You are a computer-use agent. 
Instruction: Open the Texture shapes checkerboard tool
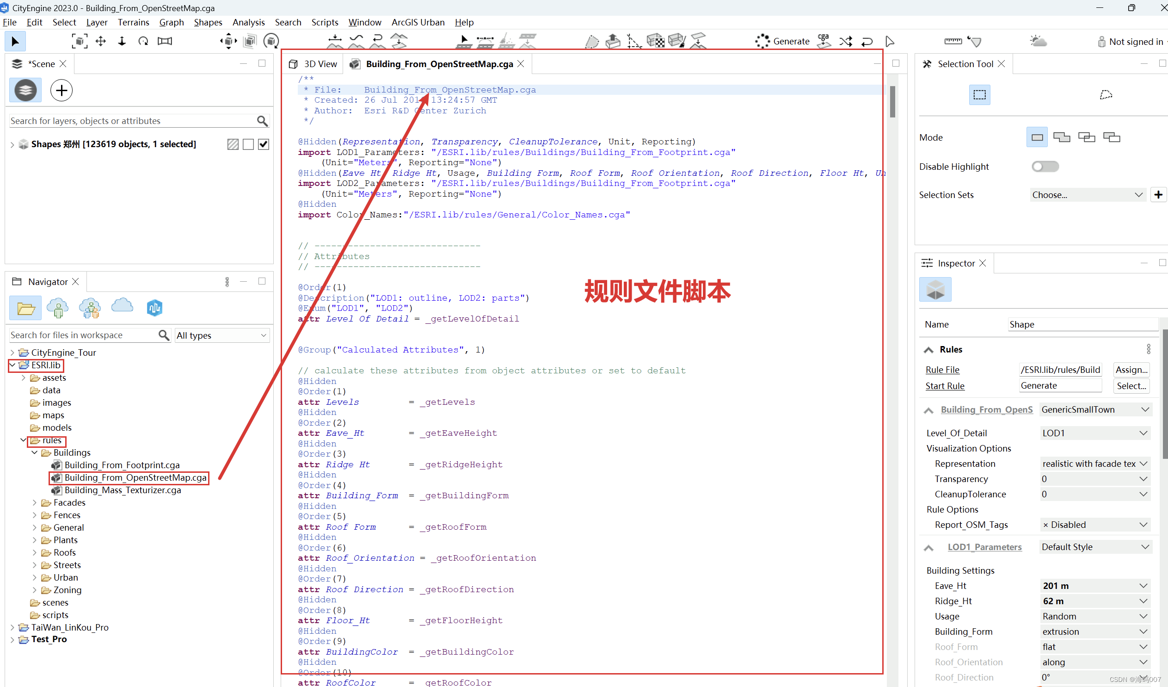pos(655,41)
